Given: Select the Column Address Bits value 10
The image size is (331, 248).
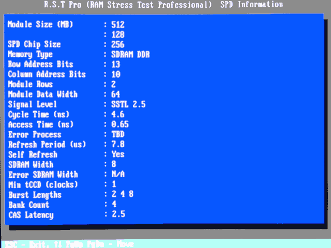Looking at the screenshot, I should (x=116, y=74).
